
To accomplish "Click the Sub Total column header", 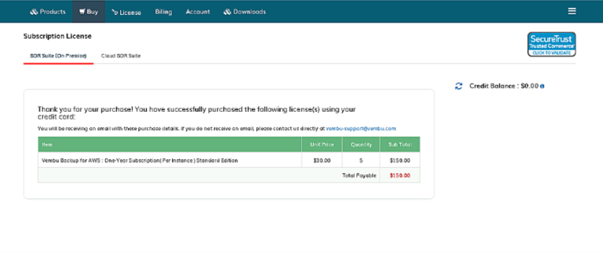I will 400,145.
